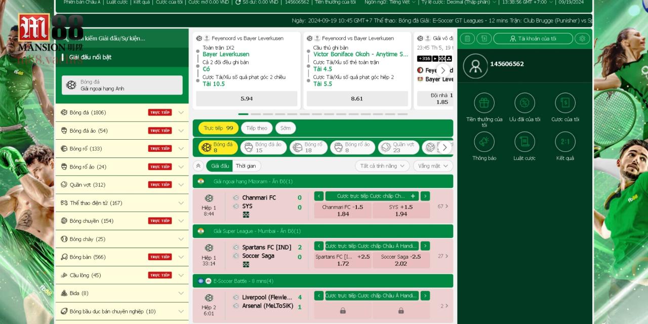Image resolution: width=648 pixels, height=324 pixels.
Task: Open Tỷ lệ cược Decimal odds format dropdown
Action: coord(459,2)
